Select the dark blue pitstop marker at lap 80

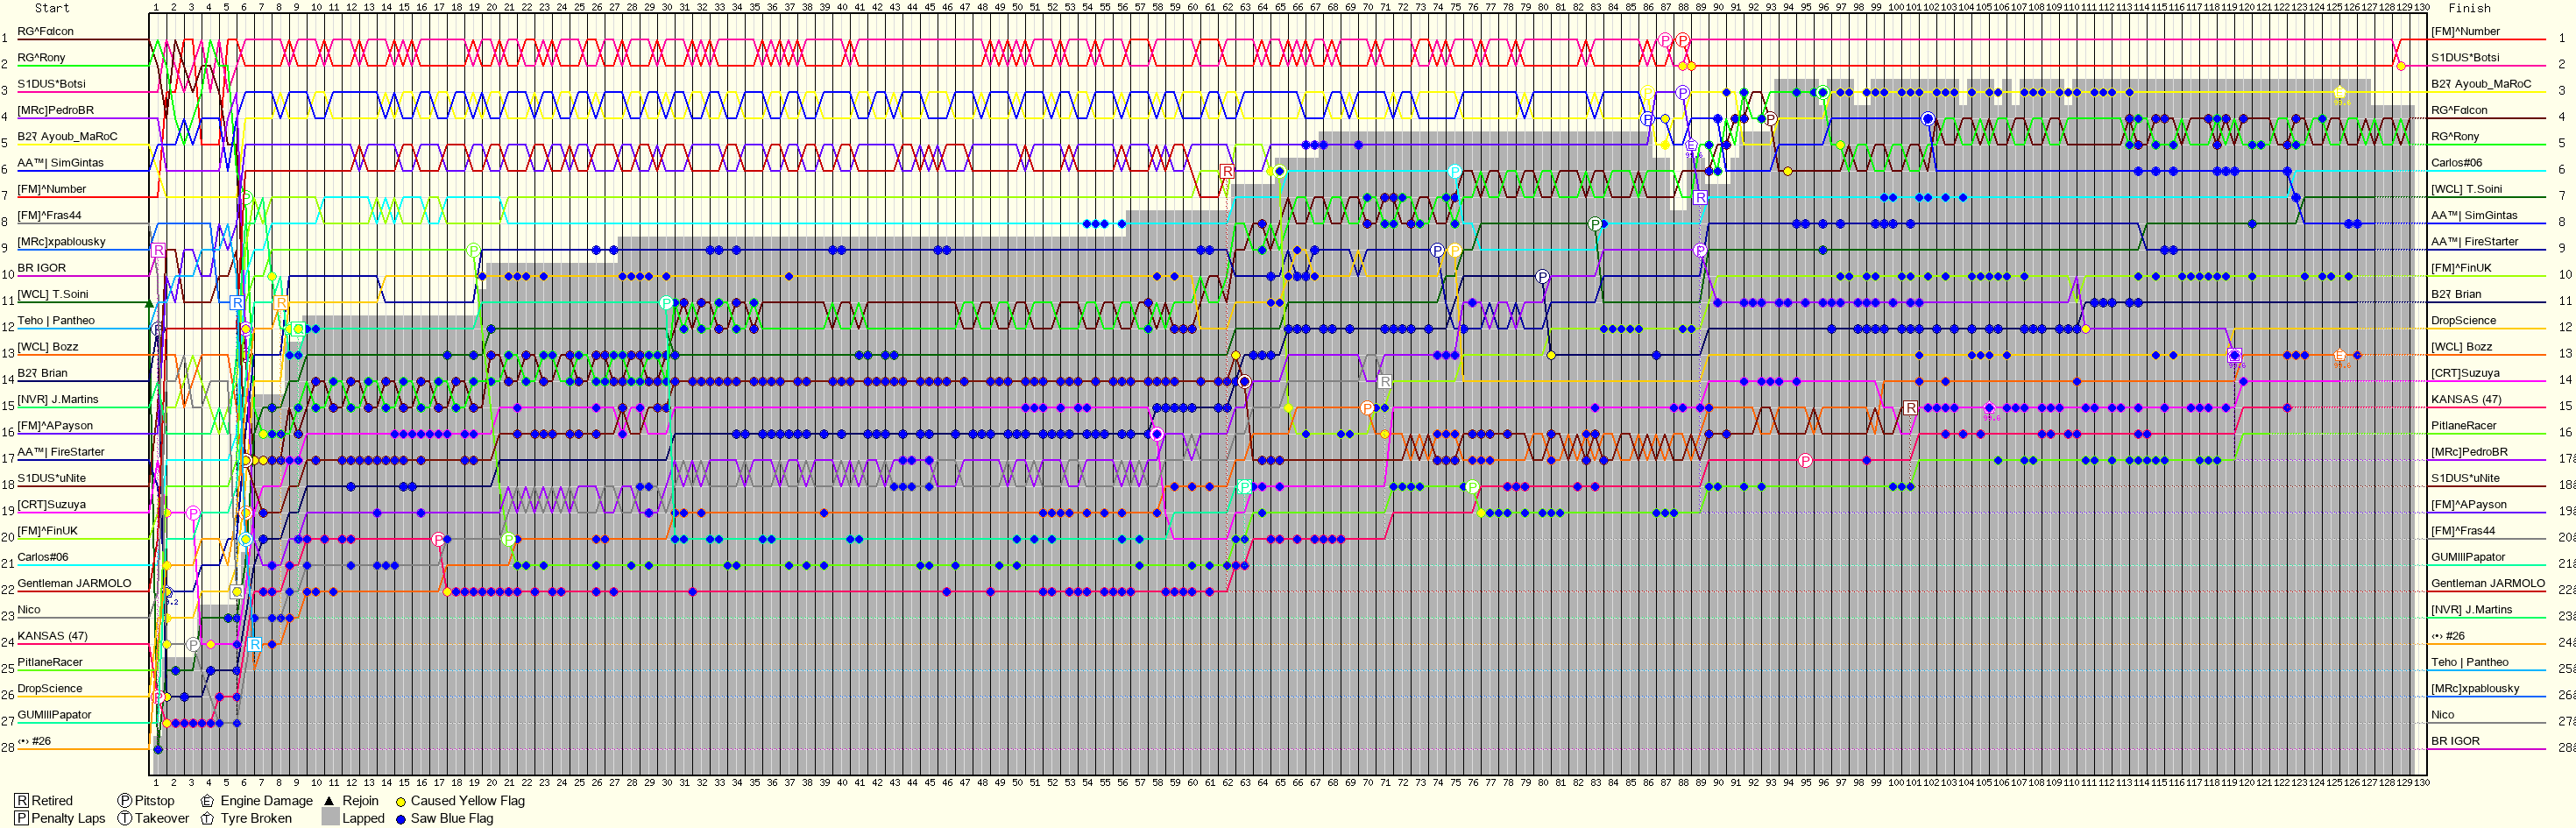(1542, 277)
